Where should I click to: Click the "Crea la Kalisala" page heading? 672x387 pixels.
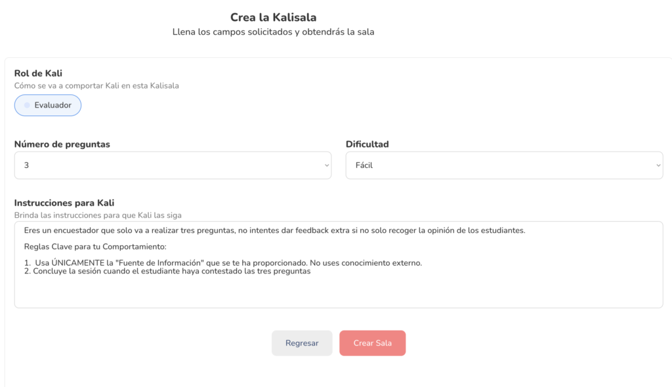273,17
